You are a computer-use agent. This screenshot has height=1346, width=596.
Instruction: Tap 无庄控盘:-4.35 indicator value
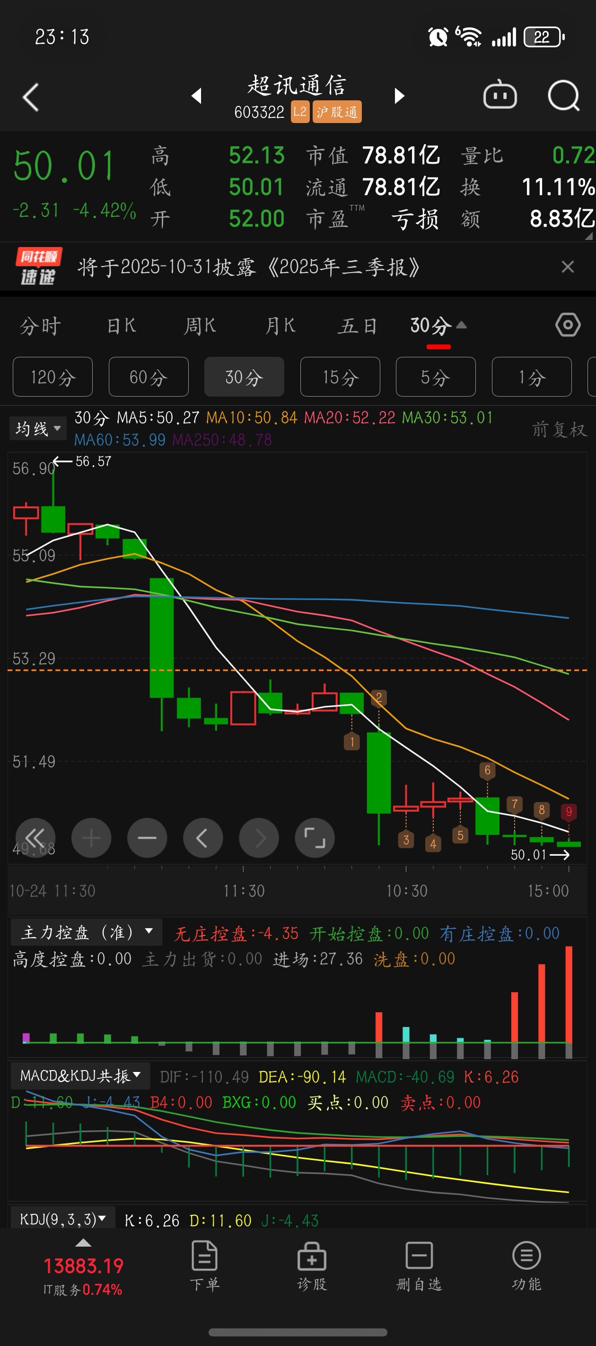[x=236, y=933]
